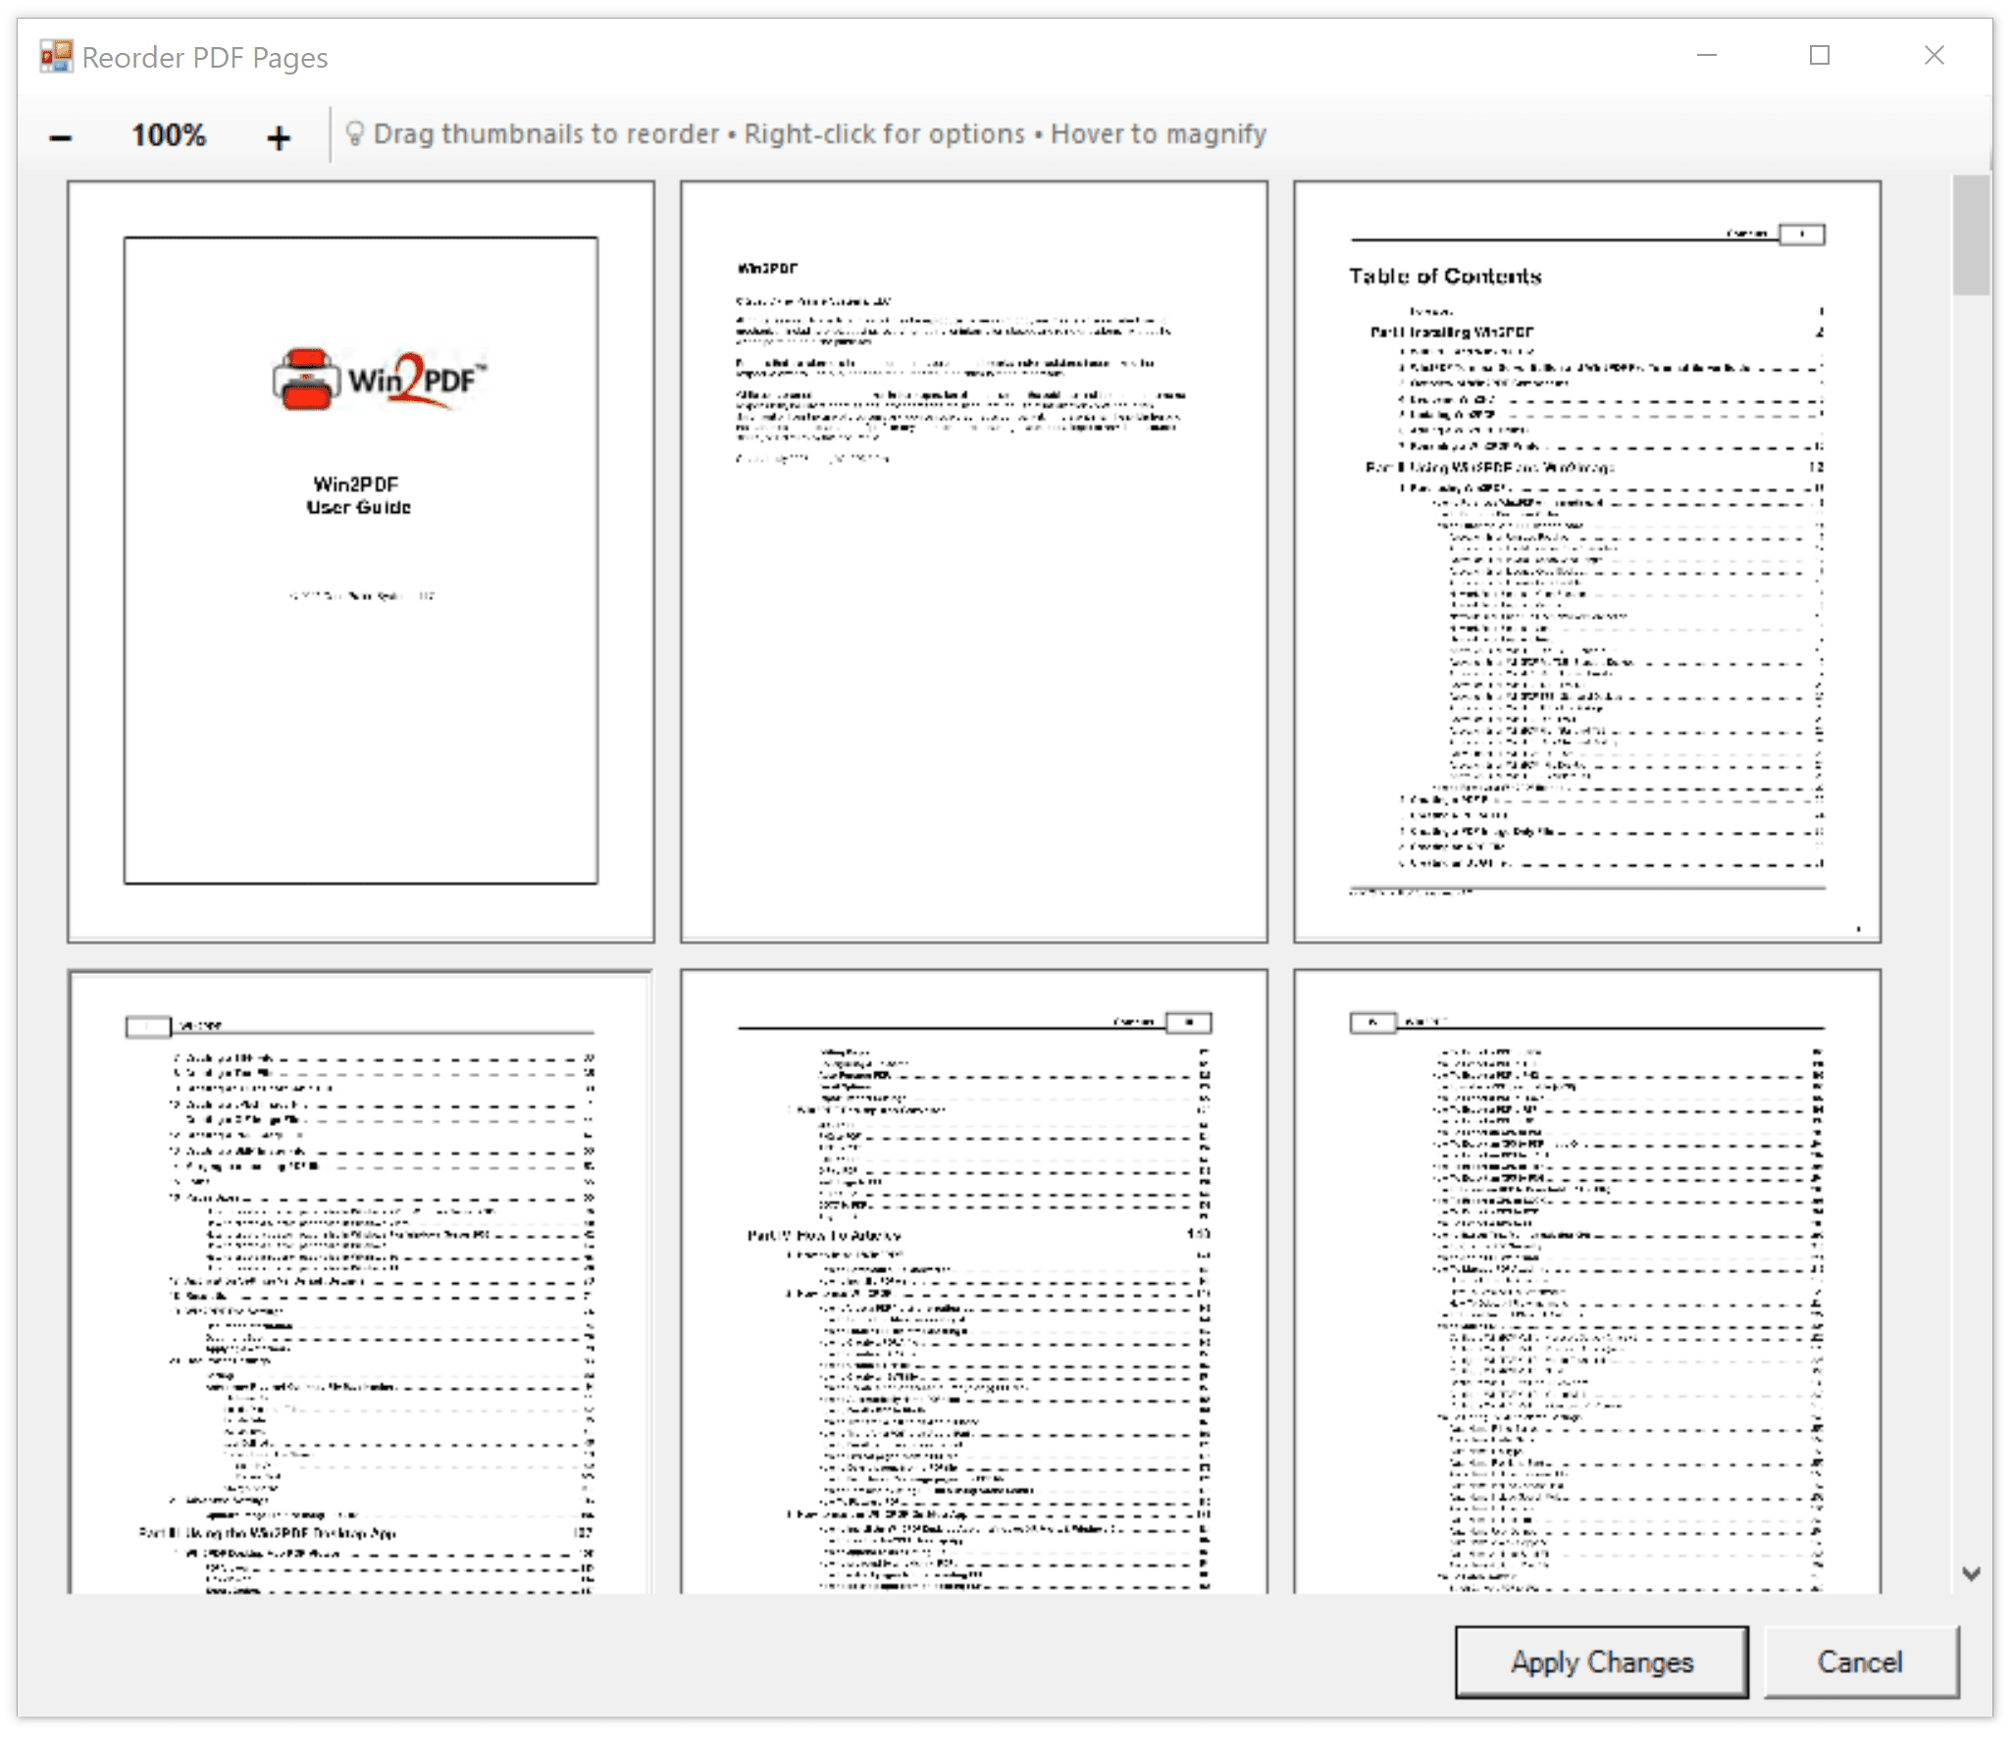Select the second page copyright text thumbnail
The image size is (2013, 1741).
[973, 561]
